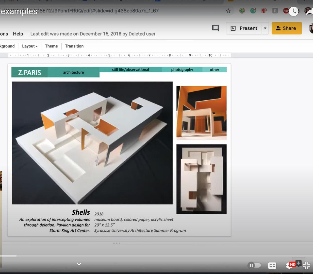Expand the chevron at bottom of video

tap(79, 264)
